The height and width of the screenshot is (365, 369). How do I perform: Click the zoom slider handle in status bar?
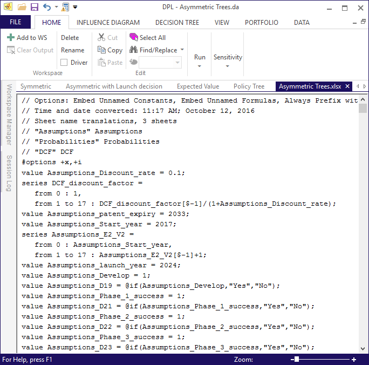(x=296, y=360)
